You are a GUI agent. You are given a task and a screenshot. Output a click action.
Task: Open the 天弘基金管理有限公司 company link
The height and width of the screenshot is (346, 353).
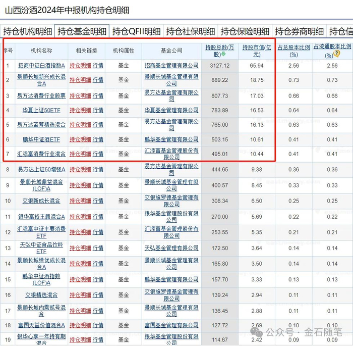click(x=171, y=248)
